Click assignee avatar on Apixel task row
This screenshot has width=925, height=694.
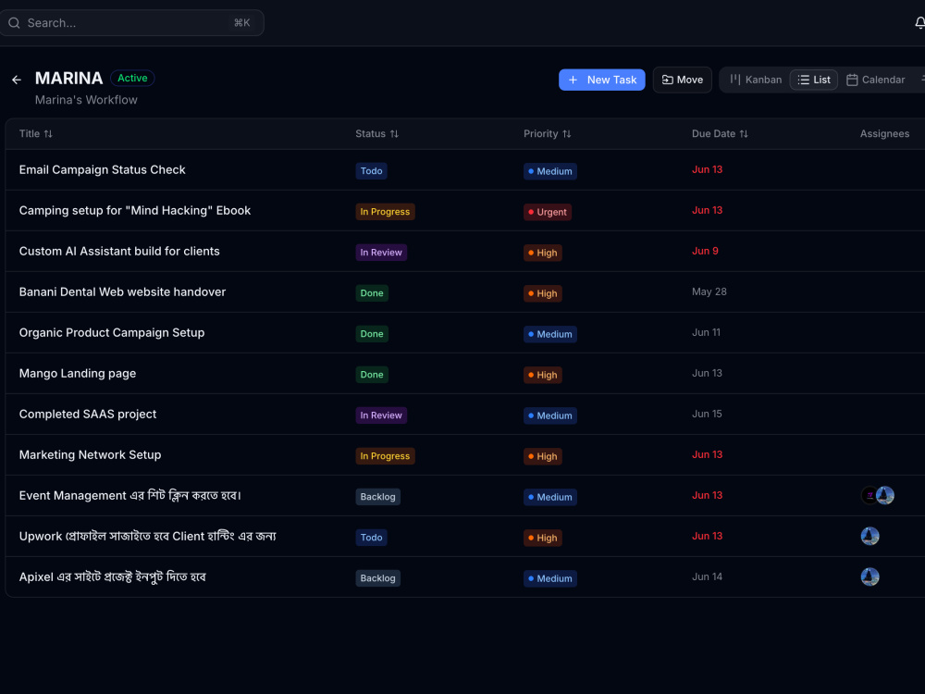(869, 576)
